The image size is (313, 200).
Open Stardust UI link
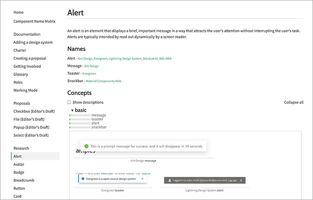point(150,59)
